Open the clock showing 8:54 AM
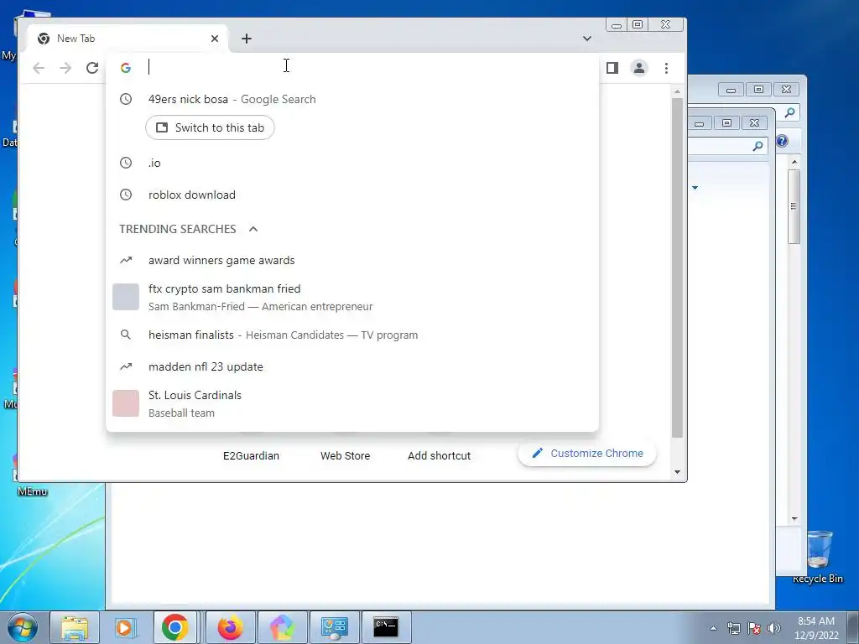Viewport: 859px width, 644px height. (816, 628)
